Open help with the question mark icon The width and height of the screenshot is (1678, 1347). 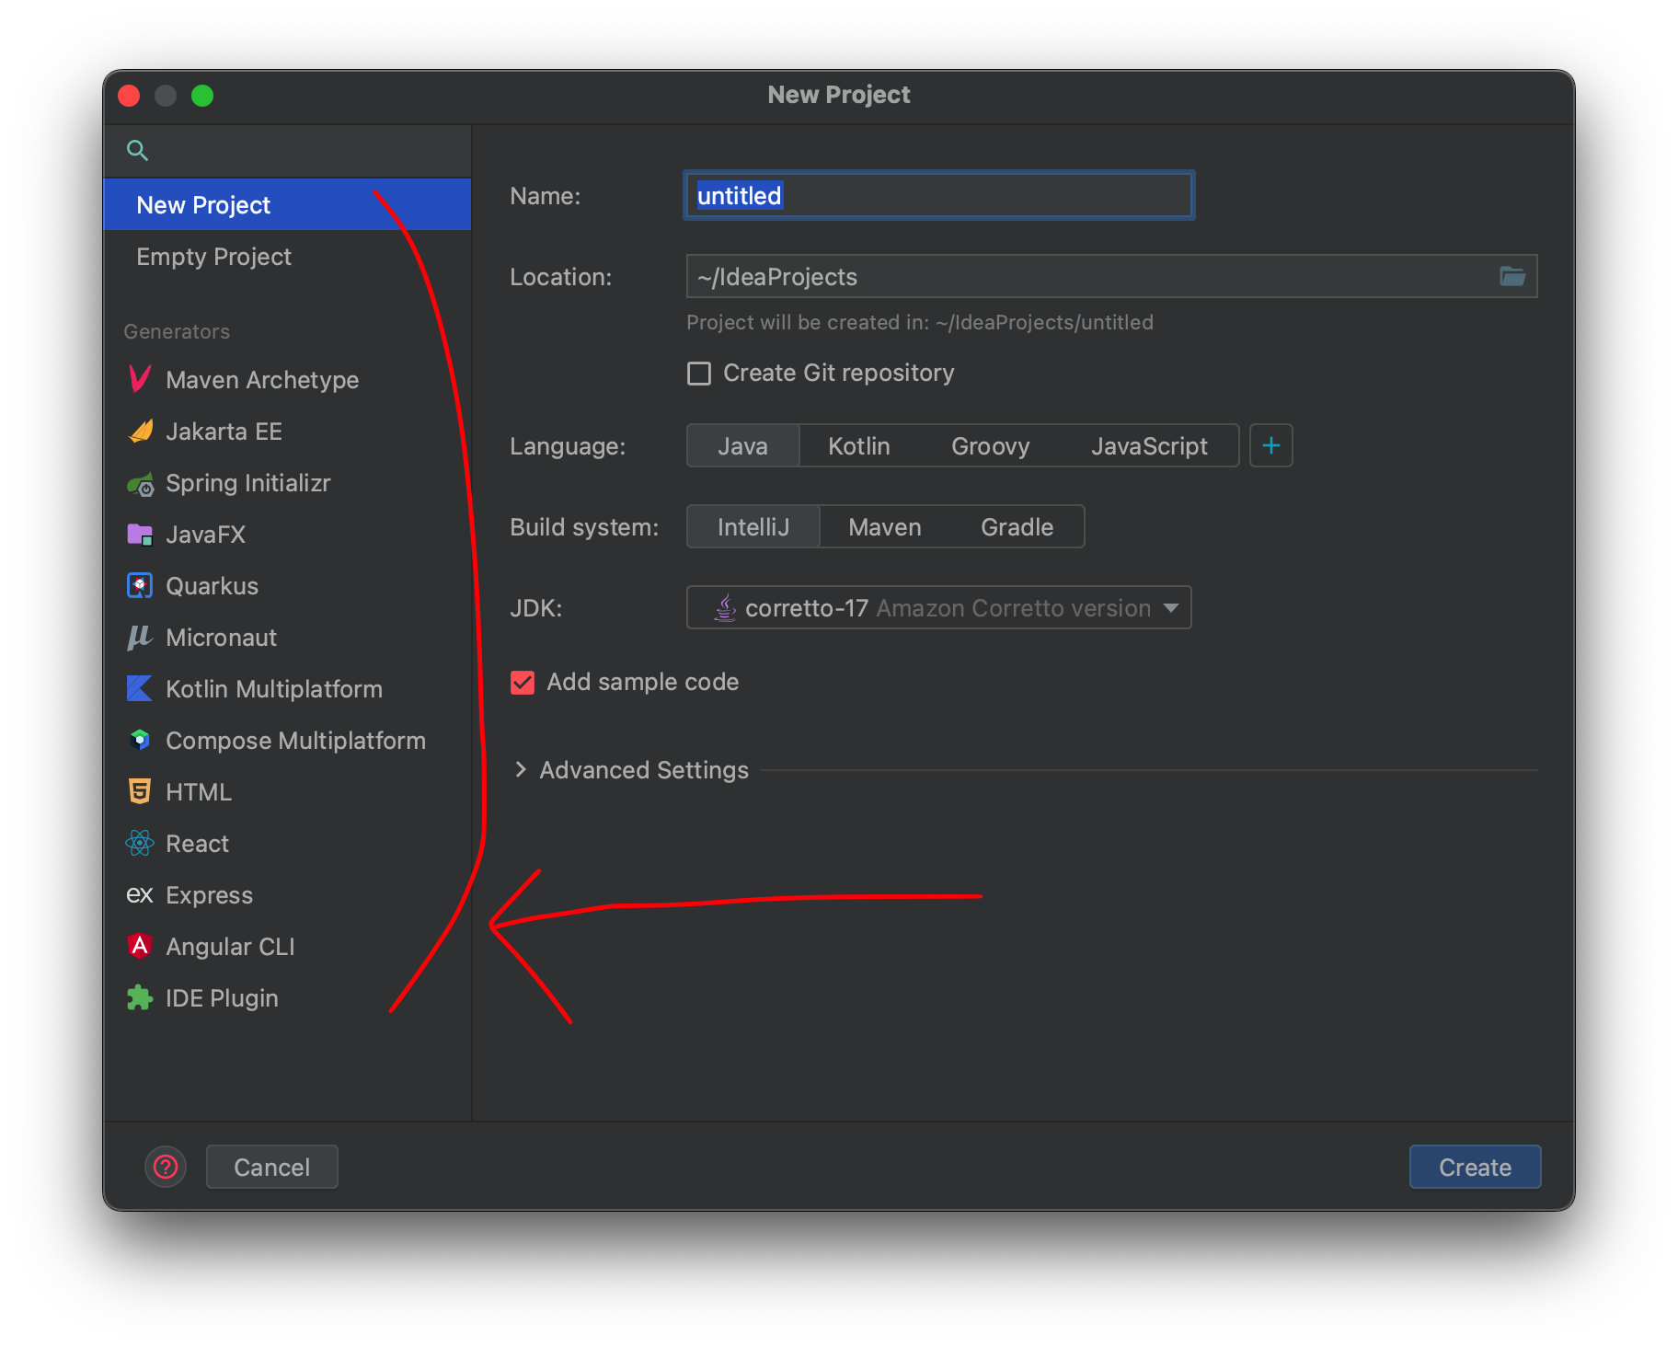click(166, 1167)
